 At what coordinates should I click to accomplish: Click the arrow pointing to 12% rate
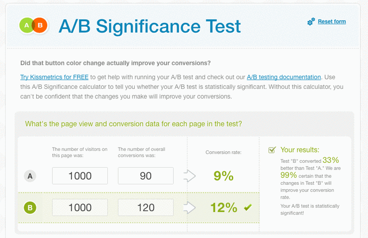click(189, 208)
